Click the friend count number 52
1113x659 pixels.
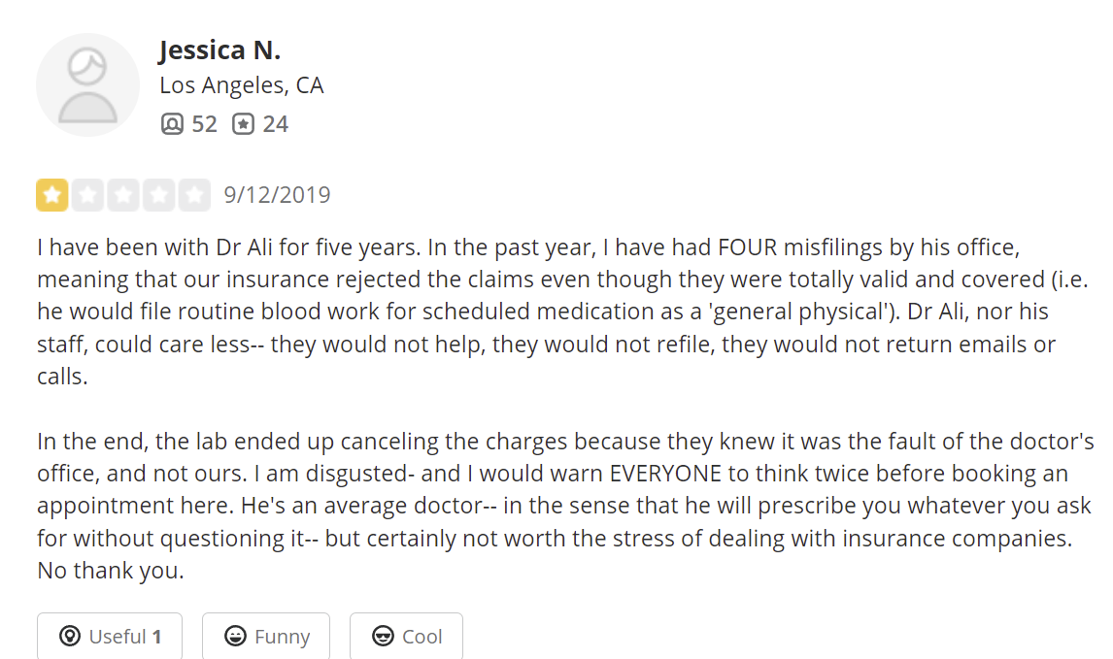(204, 124)
